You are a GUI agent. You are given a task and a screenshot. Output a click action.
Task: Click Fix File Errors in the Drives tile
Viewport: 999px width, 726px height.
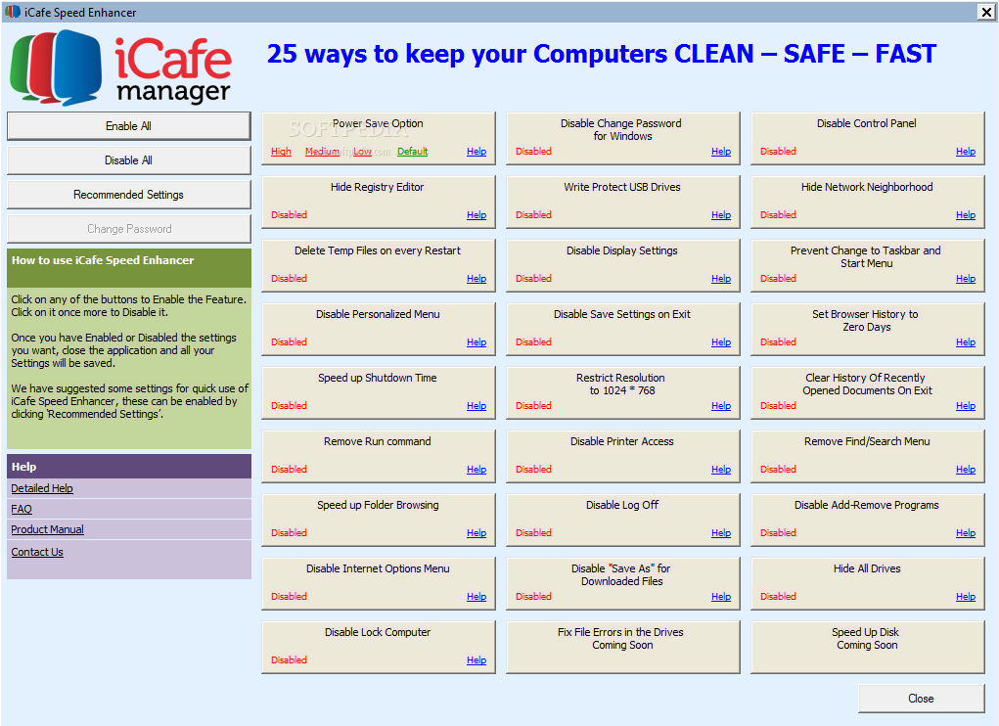(623, 649)
